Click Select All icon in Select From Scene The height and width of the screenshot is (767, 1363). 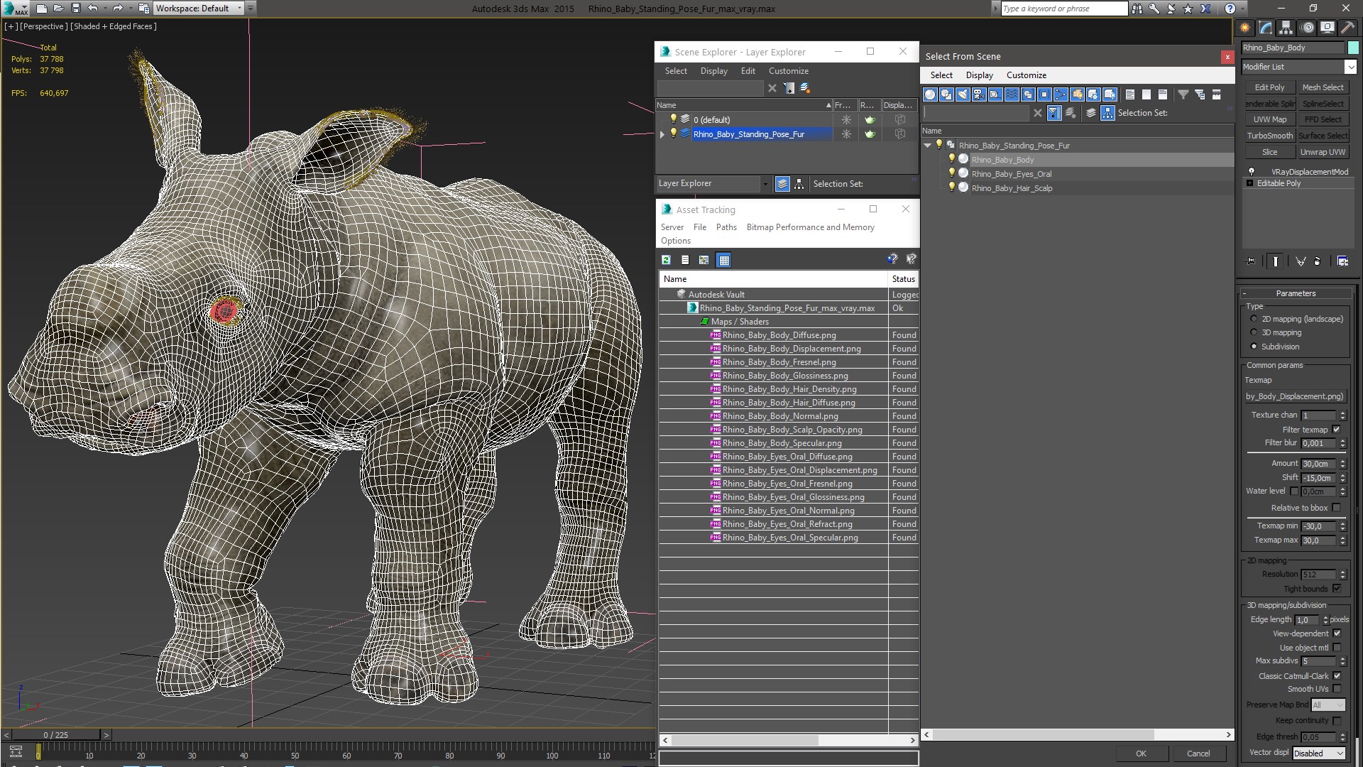pos(1130,94)
